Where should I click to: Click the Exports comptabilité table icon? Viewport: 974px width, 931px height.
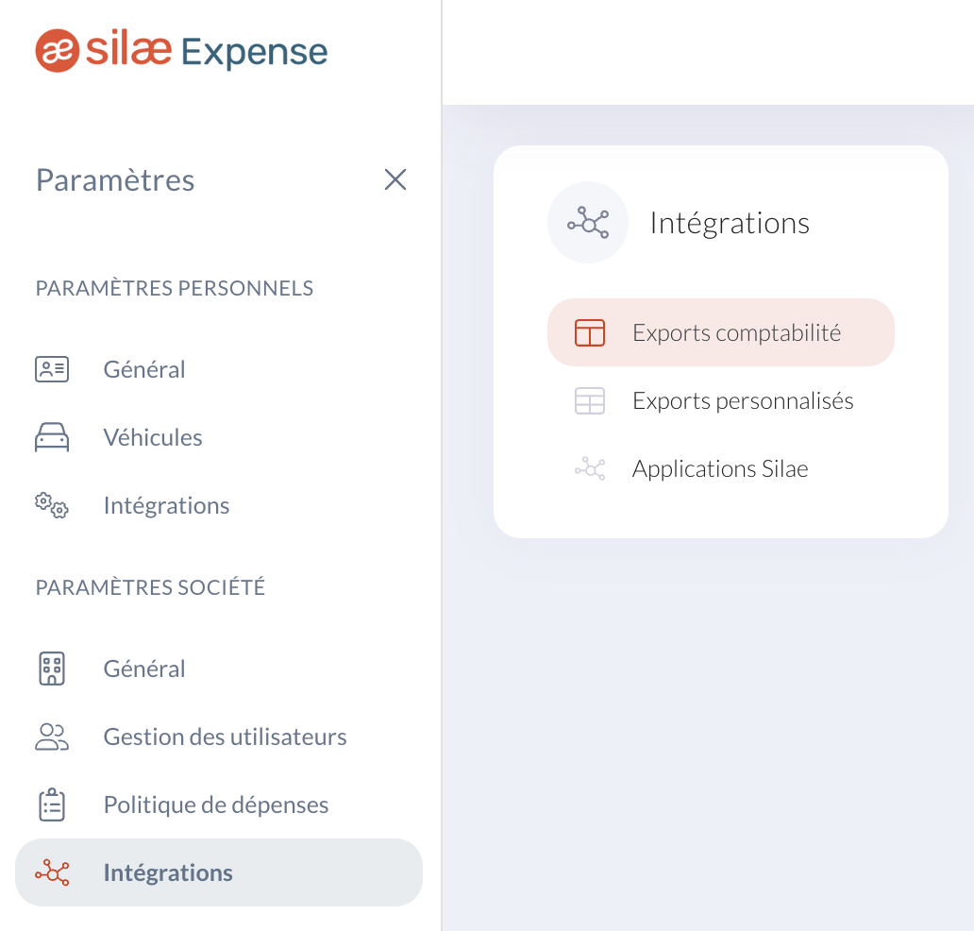tap(590, 332)
